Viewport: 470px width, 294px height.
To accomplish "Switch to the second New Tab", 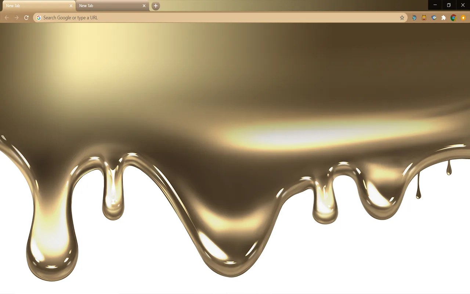I will pos(112,6).
